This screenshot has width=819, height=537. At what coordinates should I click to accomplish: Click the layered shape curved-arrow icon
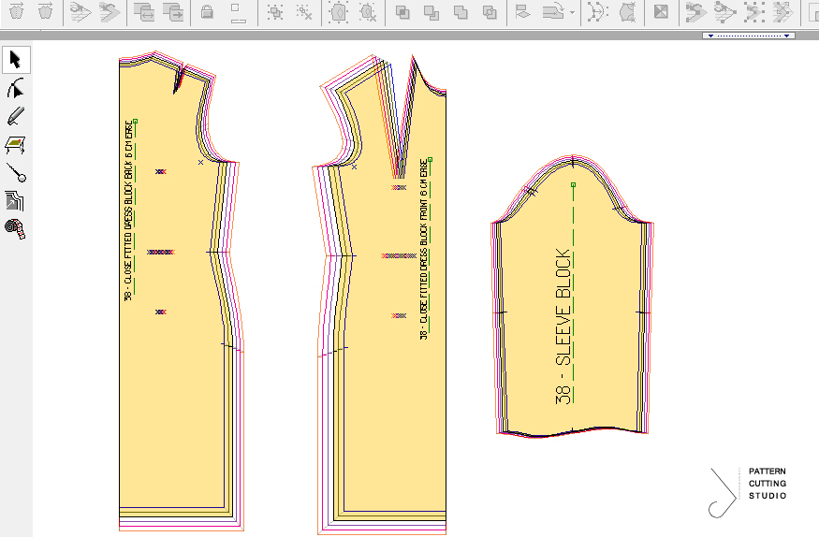554,12
